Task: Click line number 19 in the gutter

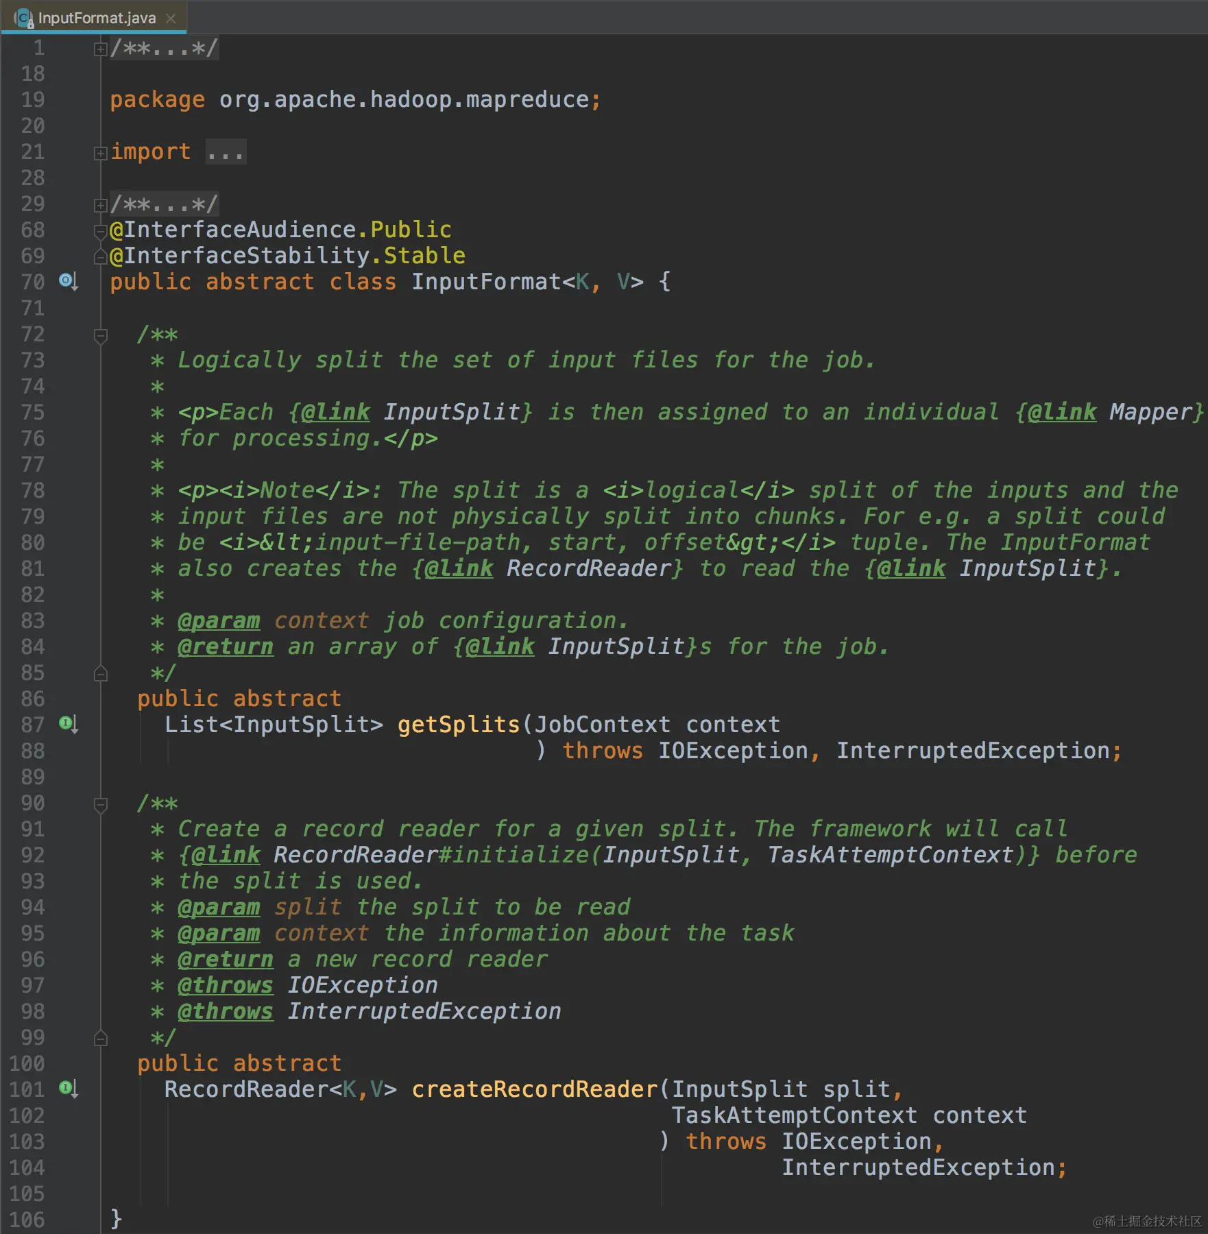Action: [32, 100]
